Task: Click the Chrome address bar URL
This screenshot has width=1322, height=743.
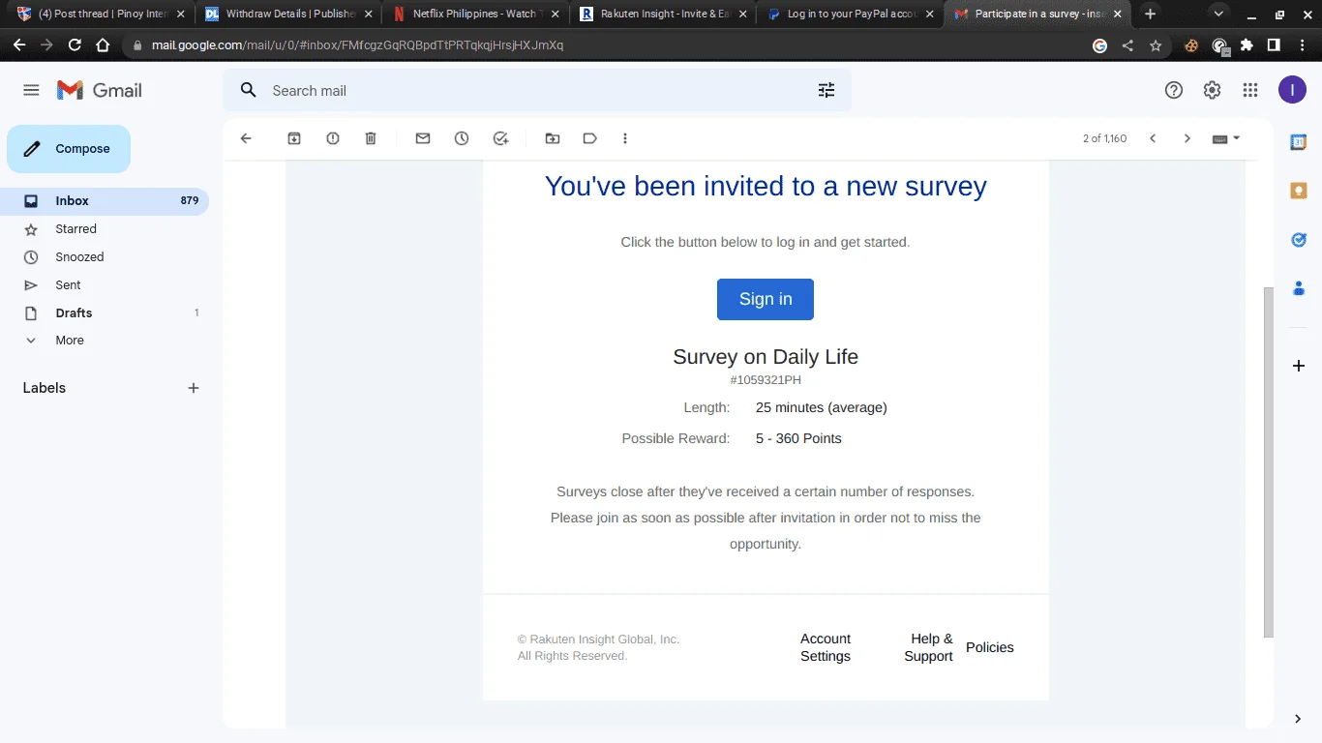Action: [x=357, y=45]
